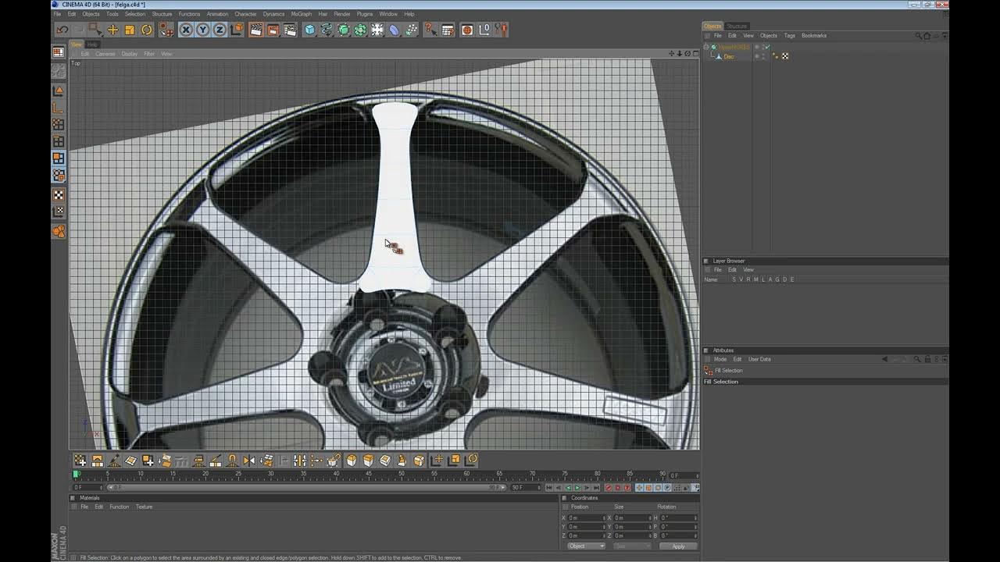The width and height of the screenshot is (1000, 562).
Task: Toggle X axis lock
Action: pyautogui.click(x=186, y=30)
